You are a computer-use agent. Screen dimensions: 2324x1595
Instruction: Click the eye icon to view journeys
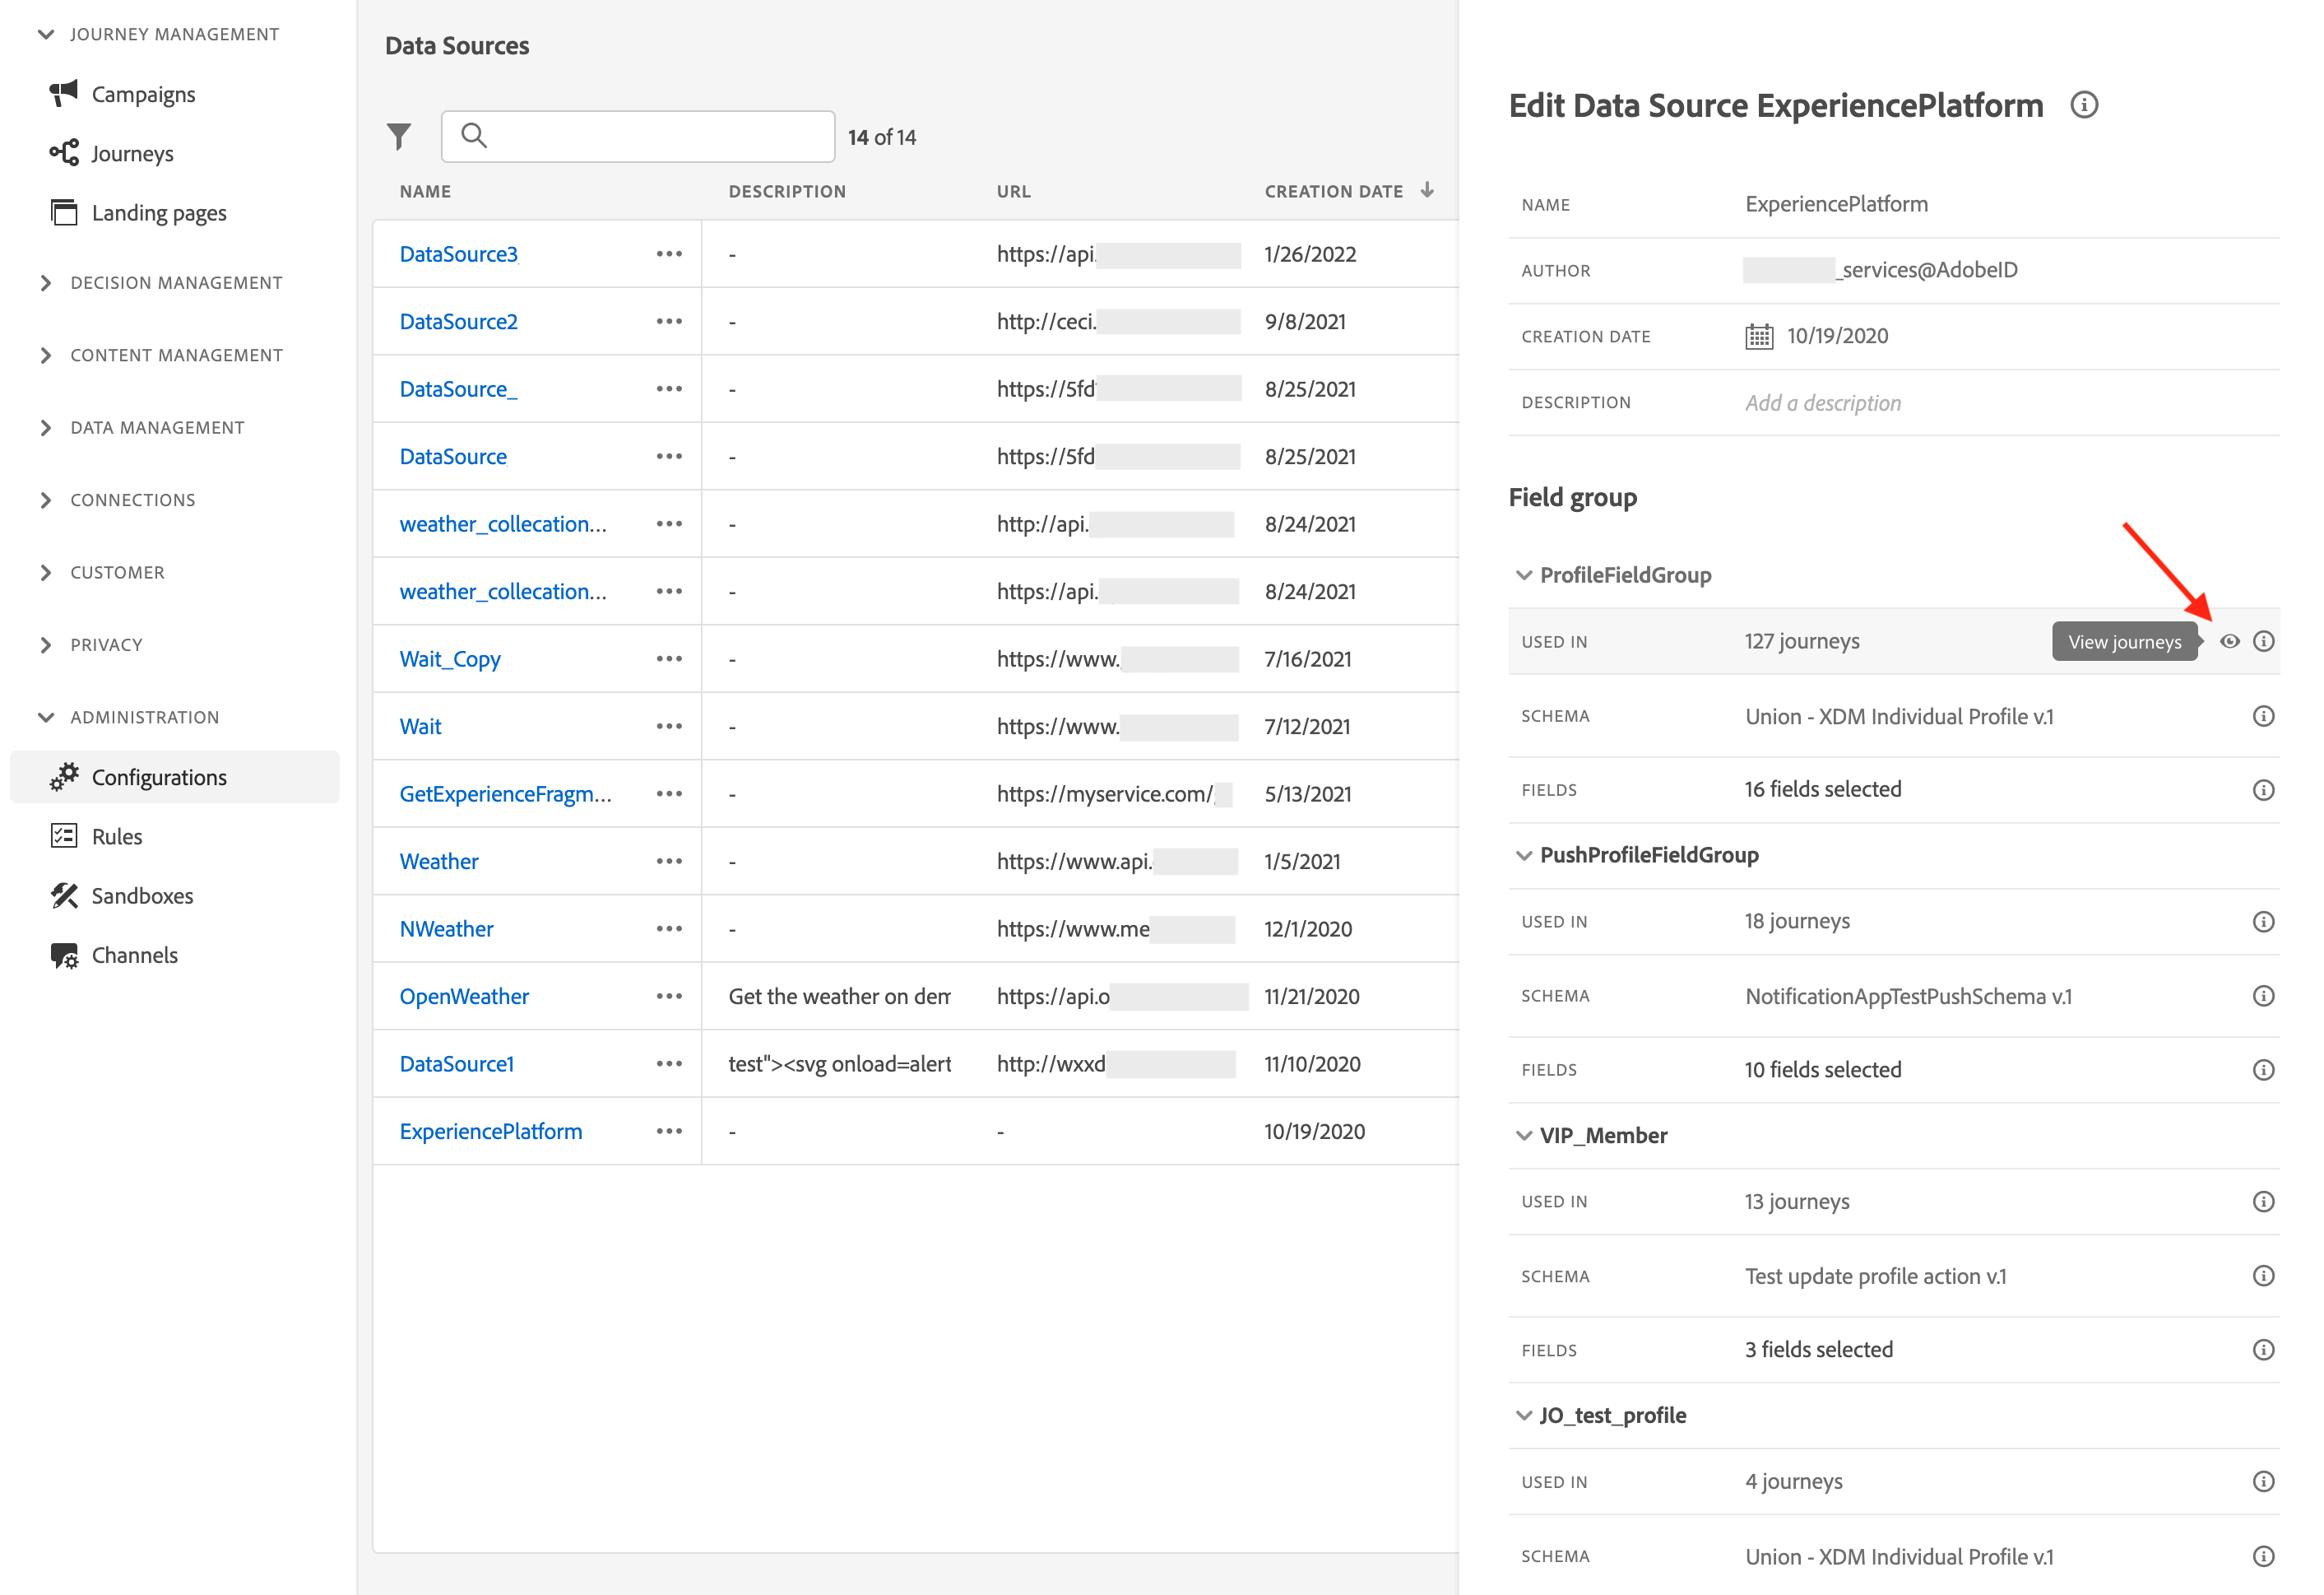(x=2229, y=641)
